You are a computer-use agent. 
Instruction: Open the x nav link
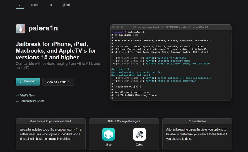(x=51, y=5)
